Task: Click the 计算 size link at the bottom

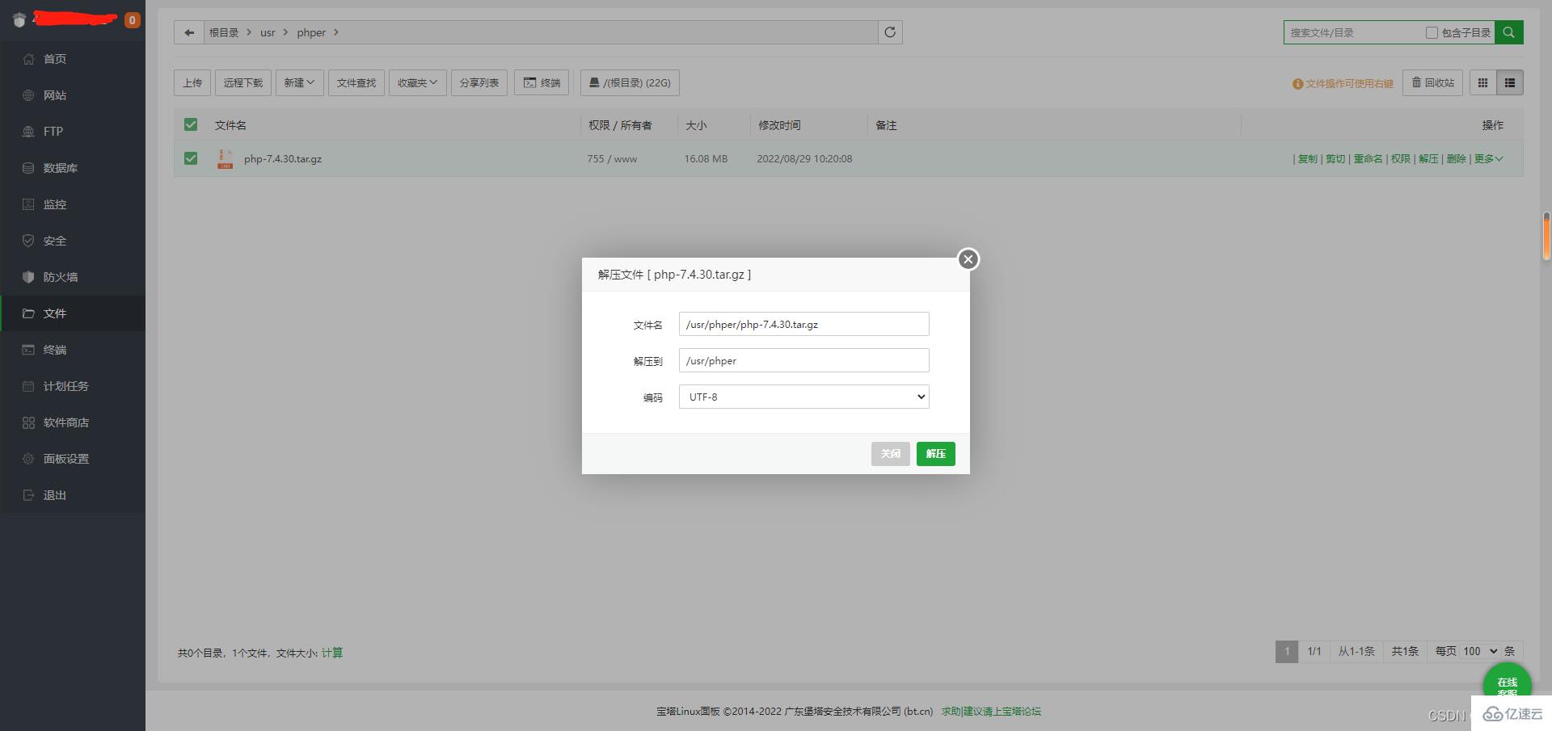Action: tap(332, 653)
